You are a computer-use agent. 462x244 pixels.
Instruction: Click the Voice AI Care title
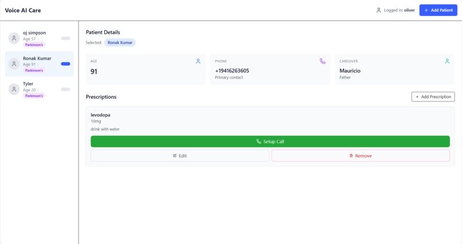[23, 10]
